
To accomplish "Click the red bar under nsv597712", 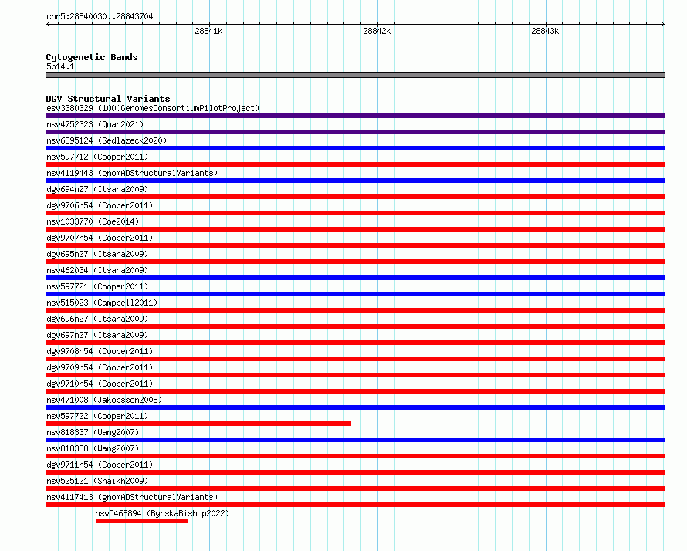I will pyautogui.click(x=355, y=164).
